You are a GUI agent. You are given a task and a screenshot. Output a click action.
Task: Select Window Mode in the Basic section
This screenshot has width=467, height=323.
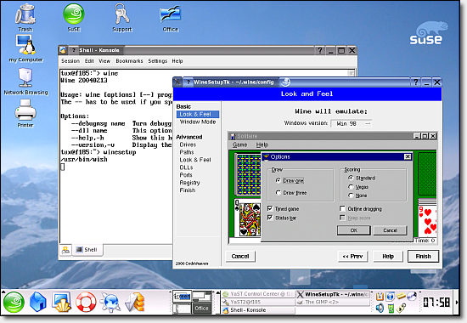point(198,122)
